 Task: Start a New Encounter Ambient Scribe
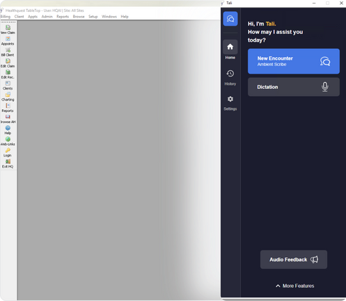pos(294,61)
